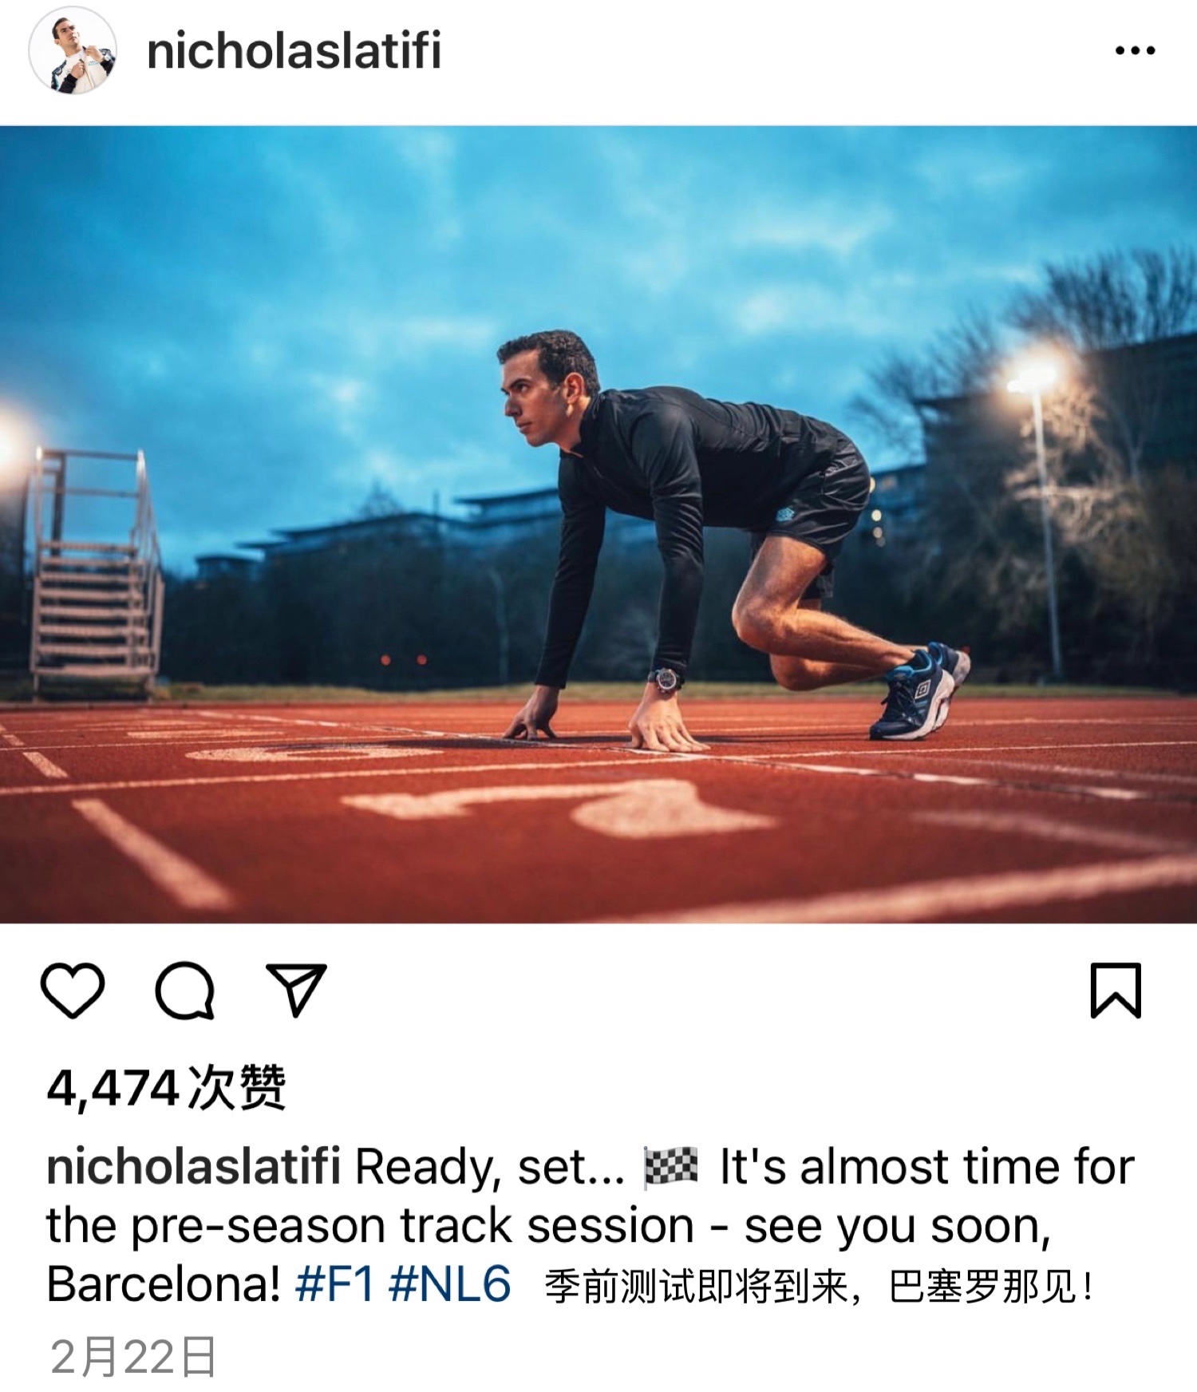Share post using the paper plane icon
Screen dimensions: 1197x1392
[296, 990]
